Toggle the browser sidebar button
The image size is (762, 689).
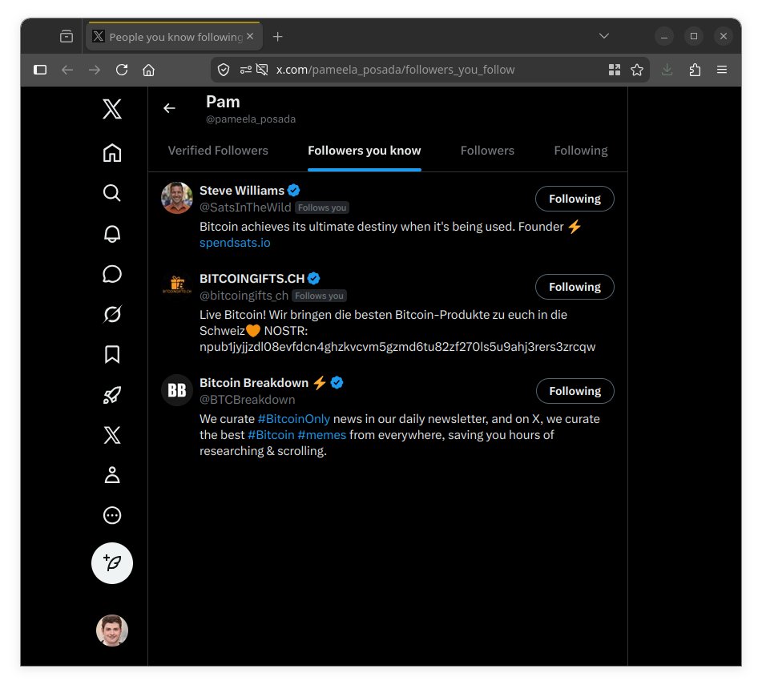coord(40,70)
